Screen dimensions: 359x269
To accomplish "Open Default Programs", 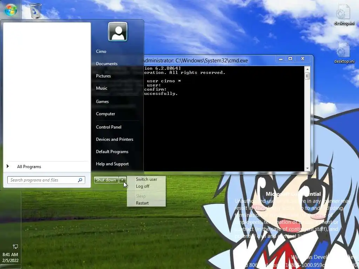I will point(112,152).
